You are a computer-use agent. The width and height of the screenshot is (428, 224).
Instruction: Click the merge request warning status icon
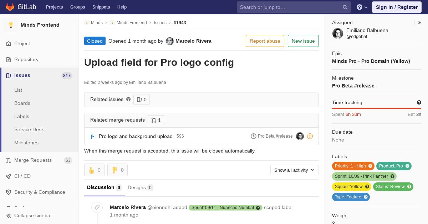tap(310, 136)
